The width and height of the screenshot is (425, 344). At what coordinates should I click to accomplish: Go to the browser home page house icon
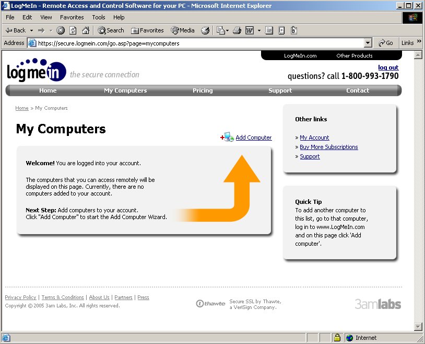[86, 30]
